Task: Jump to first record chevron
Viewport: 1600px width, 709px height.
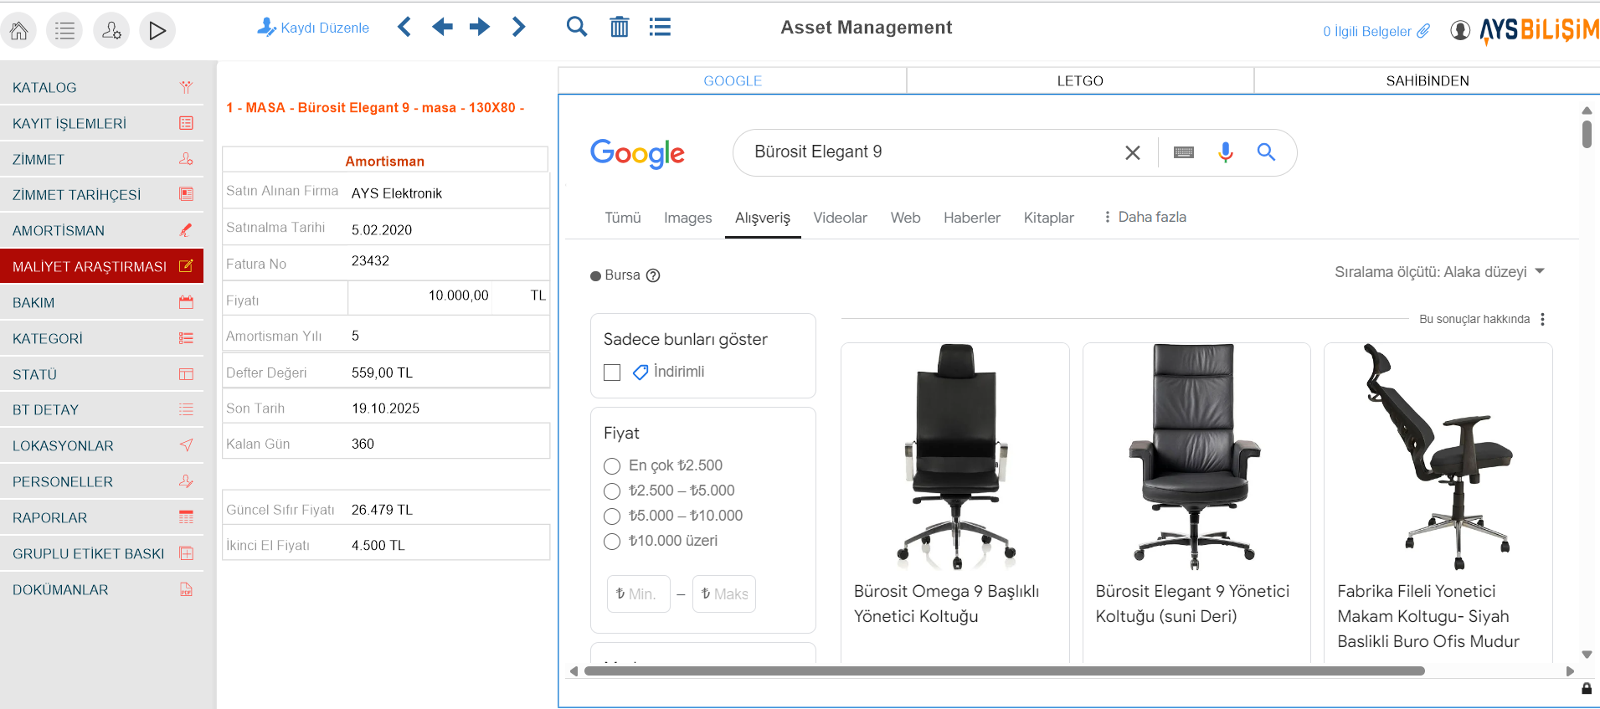Action: tap(404, 27)
